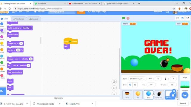Set sprite to visible with eye icon

pos(130,85)
